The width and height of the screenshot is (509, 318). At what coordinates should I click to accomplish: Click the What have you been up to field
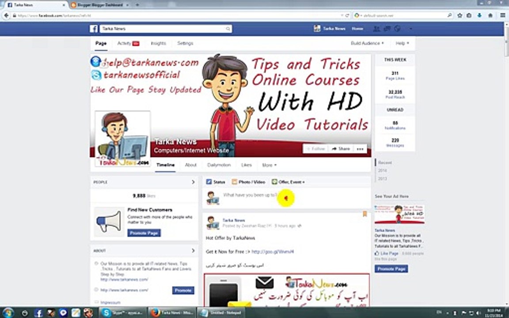point(286,197)
